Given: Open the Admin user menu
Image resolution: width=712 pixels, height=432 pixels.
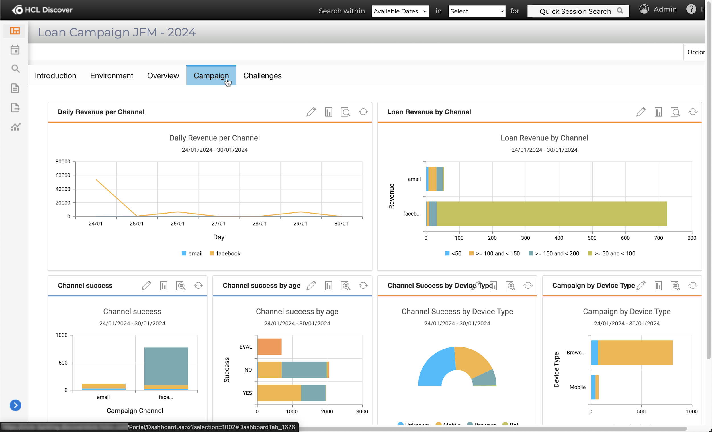Looking at the screenshot, I should (x=658, y=9).
